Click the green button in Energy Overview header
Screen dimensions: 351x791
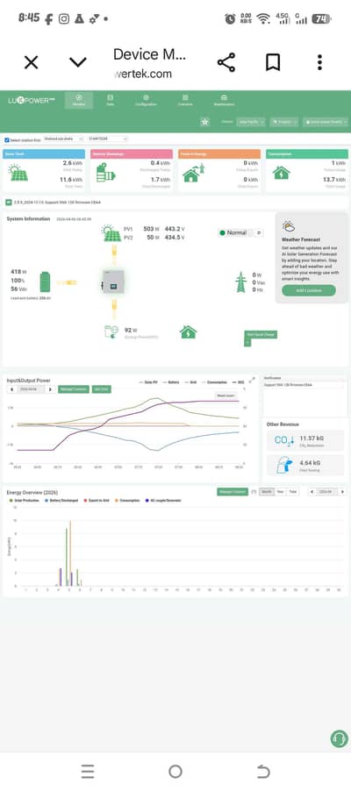tap(233, 491)
